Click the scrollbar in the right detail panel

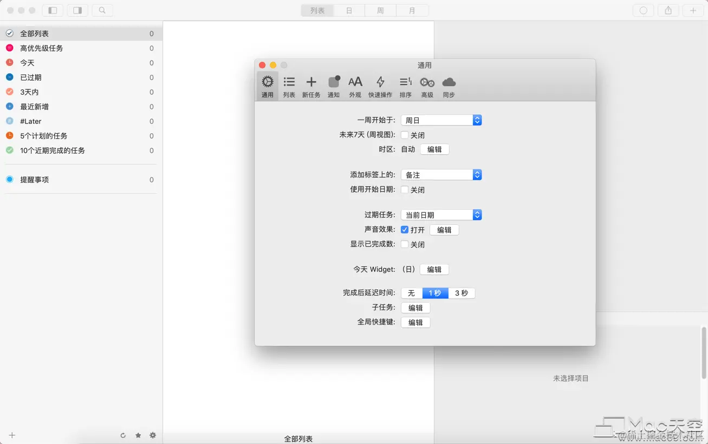click(x=704, y=353)
